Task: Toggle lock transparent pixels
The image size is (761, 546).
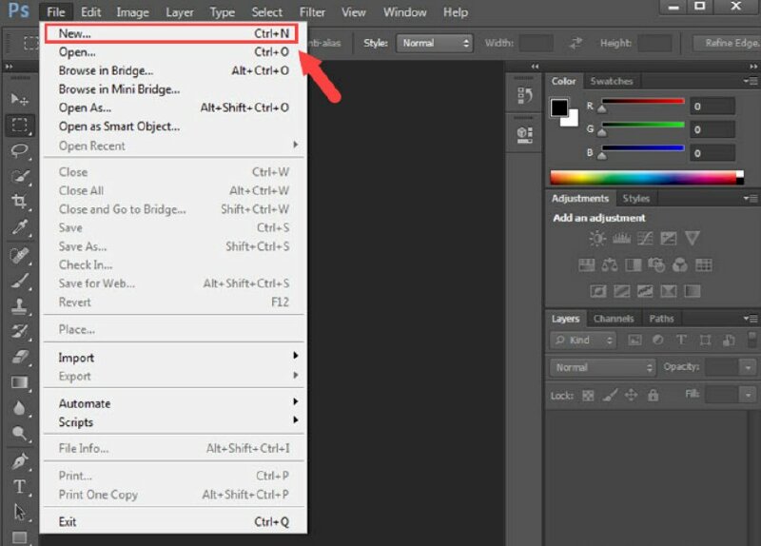Action: [x=588, y=396]
